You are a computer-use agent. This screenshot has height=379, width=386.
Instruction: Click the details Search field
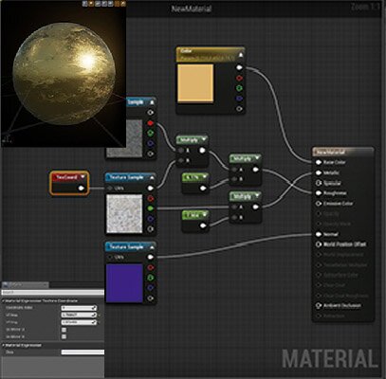point(52,293)
